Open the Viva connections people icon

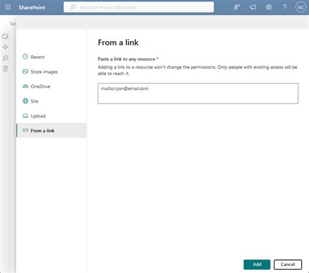coord(237,7)
